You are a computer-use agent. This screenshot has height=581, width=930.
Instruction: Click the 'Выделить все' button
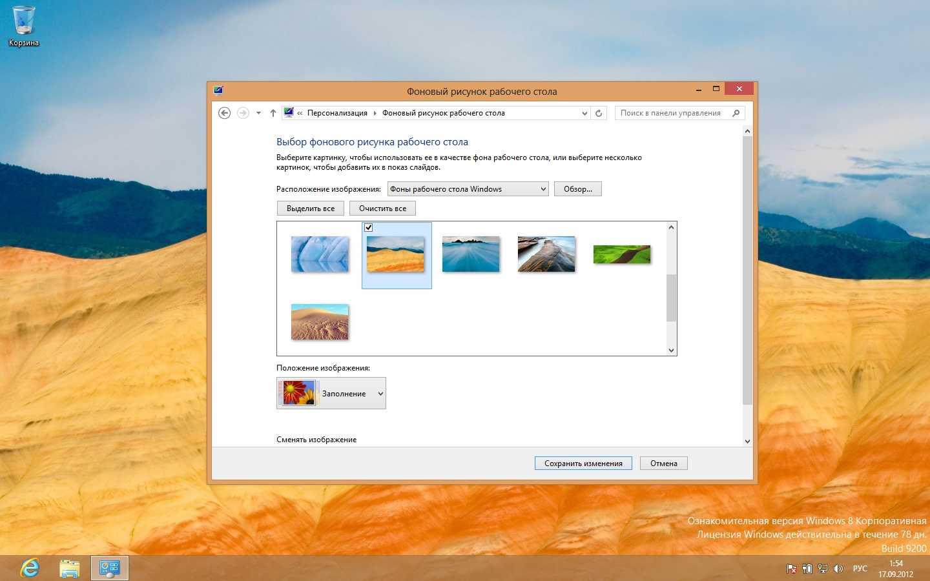point(311,209)
